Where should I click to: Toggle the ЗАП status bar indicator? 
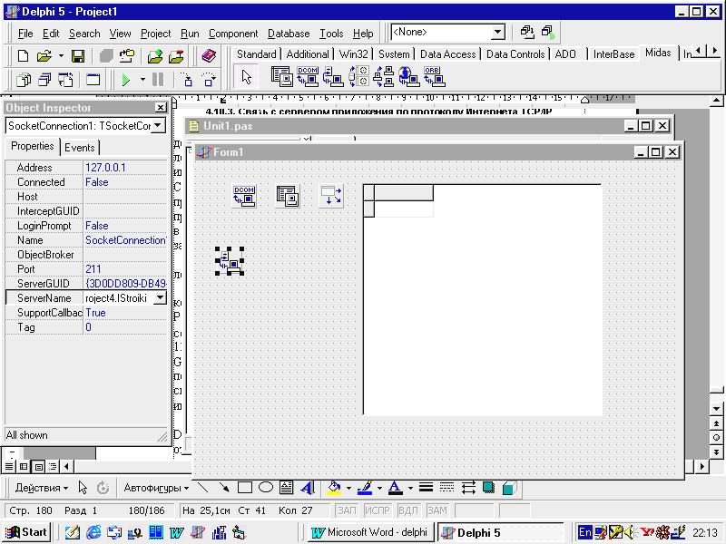[x=347, y=510]
